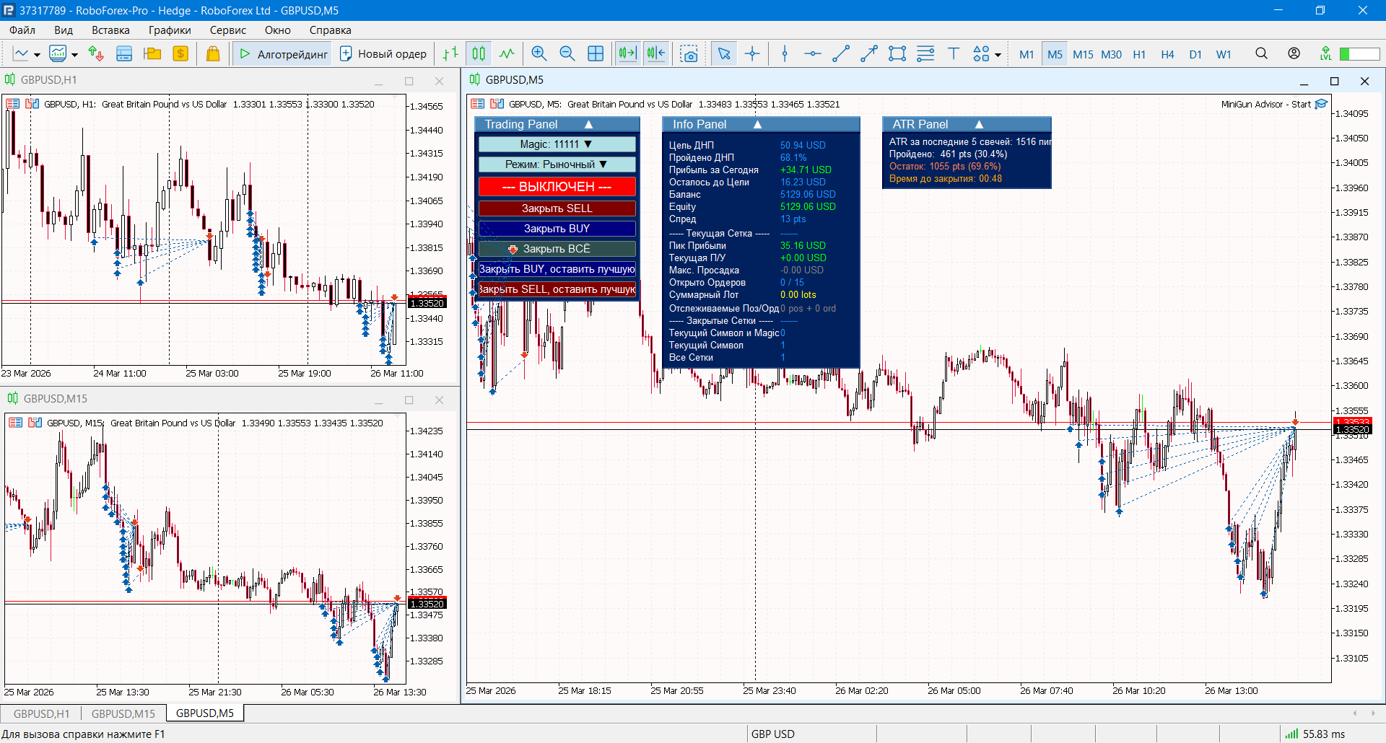
Task: Select the M15 timeframe
Action: pos(1083,54)
